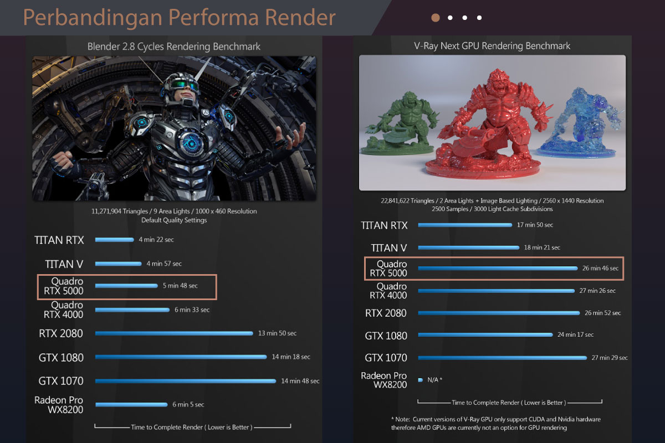Click the '26 min 52 sec' value
665x443 pixels.
(603, 313)
